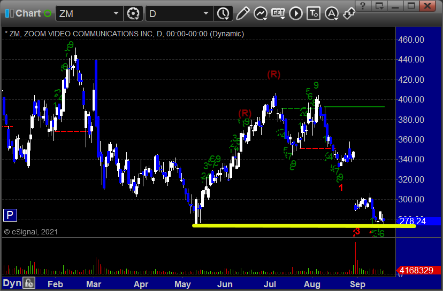Click the red 1 marker below August lows

pyautogui.click(x=341, y=188)
